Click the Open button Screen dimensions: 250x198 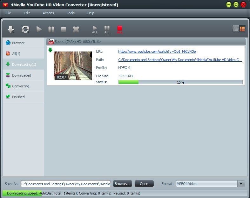tap(144, 184)
